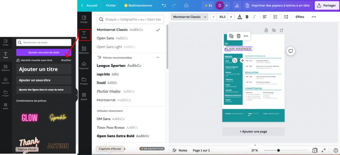Click Ajouter une zone de texte button
340x155 pixels.
43,53
